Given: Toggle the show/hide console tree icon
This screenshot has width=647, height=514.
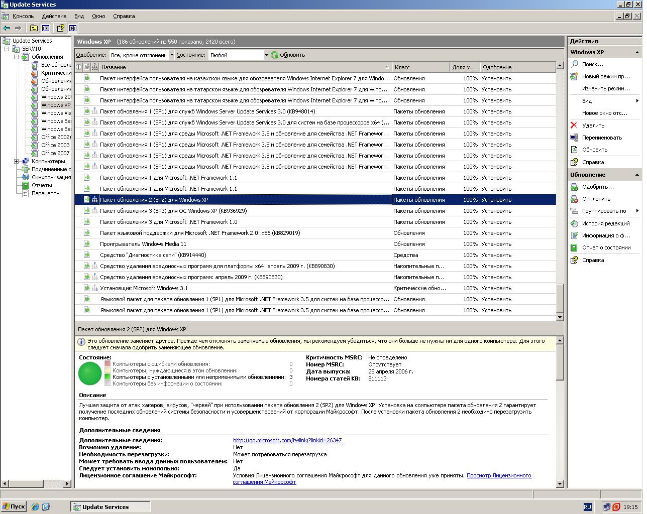Looking at the screenshot, I should 46,28.
